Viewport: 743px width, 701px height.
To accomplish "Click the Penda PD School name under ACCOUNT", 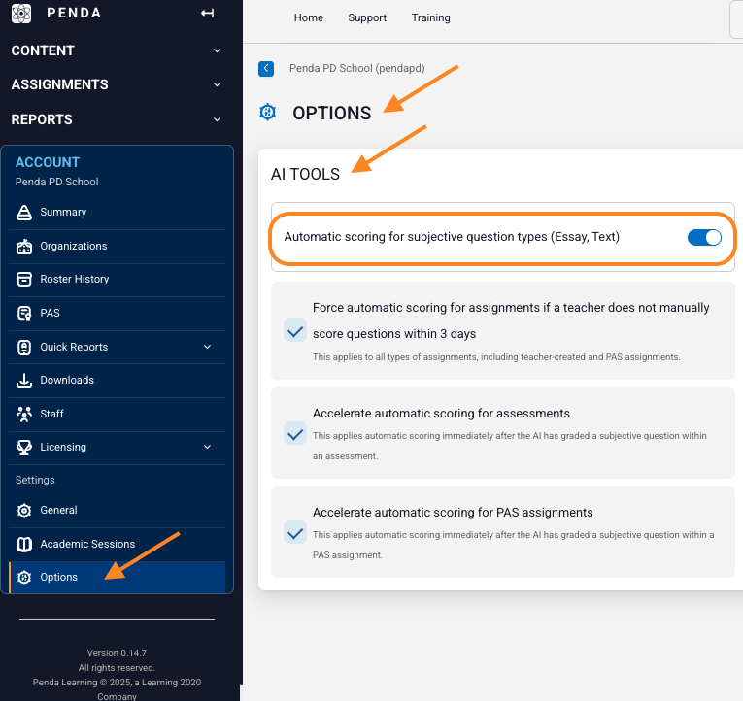I will coord(57,182).
